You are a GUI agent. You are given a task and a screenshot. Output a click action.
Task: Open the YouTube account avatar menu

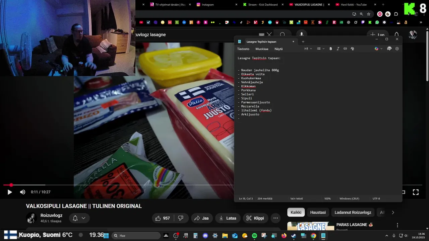pos(413,34)
